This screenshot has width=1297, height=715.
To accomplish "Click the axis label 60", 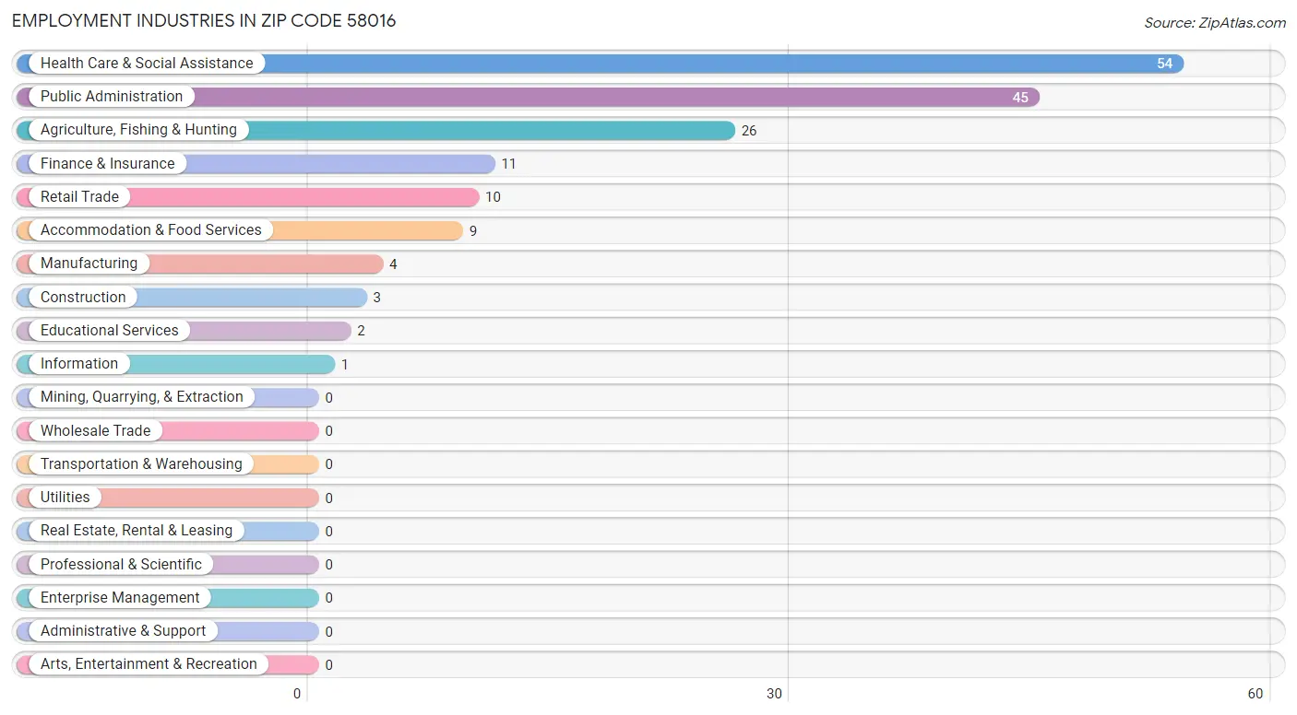I will click(1255, 694).
